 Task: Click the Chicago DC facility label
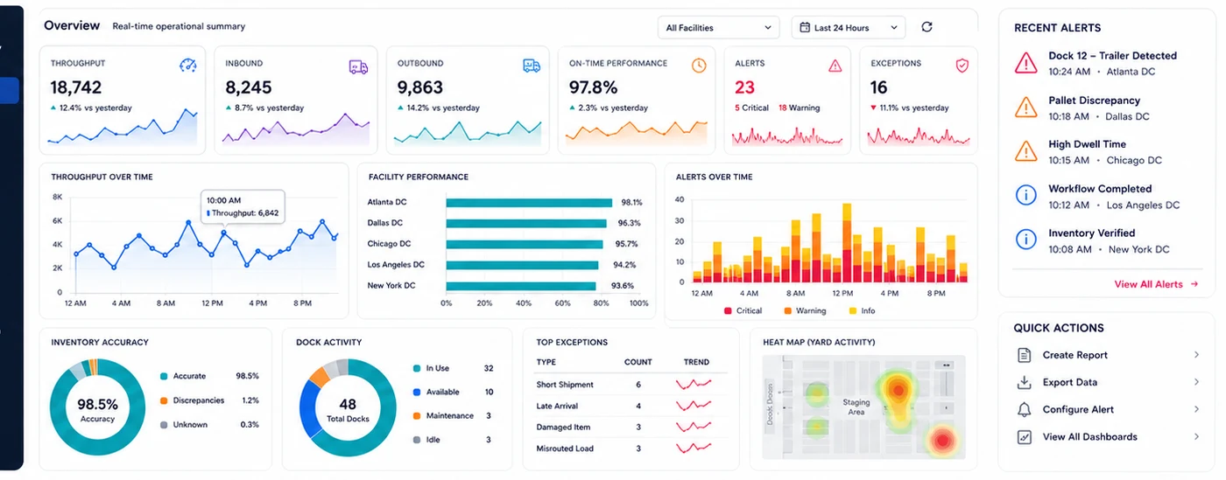389,244
